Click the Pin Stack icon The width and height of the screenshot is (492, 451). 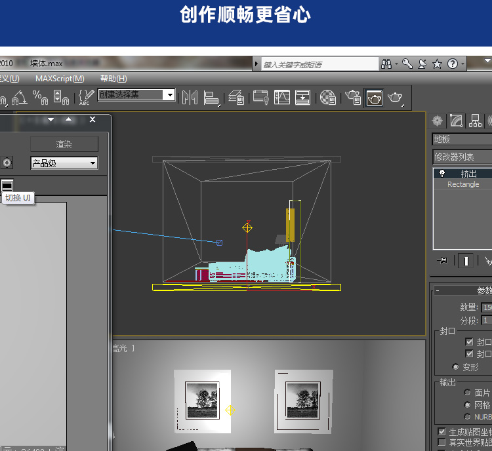click(443, 261)
